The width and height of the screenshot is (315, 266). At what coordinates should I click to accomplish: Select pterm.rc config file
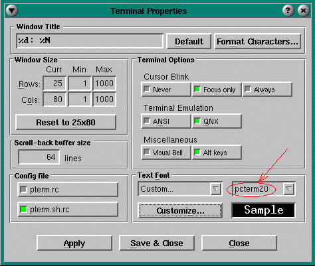tap(68, 190)
